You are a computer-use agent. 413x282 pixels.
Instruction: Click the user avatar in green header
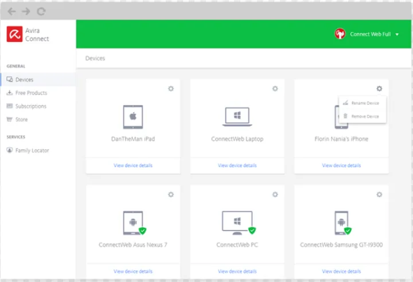(x=340, y=34)
